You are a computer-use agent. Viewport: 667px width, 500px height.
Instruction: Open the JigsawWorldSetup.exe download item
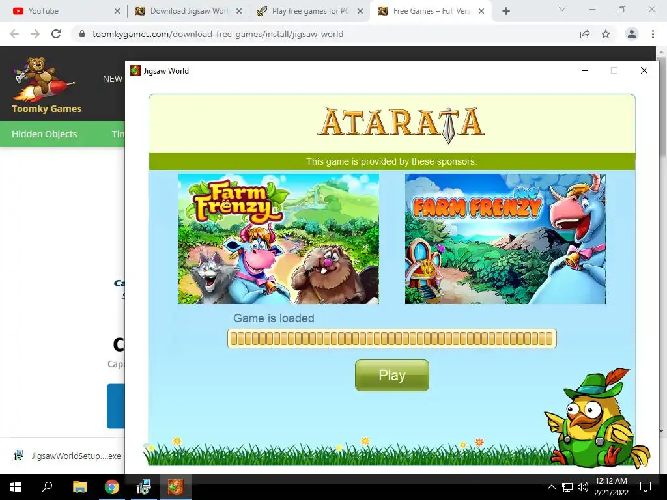pos(67,456)
